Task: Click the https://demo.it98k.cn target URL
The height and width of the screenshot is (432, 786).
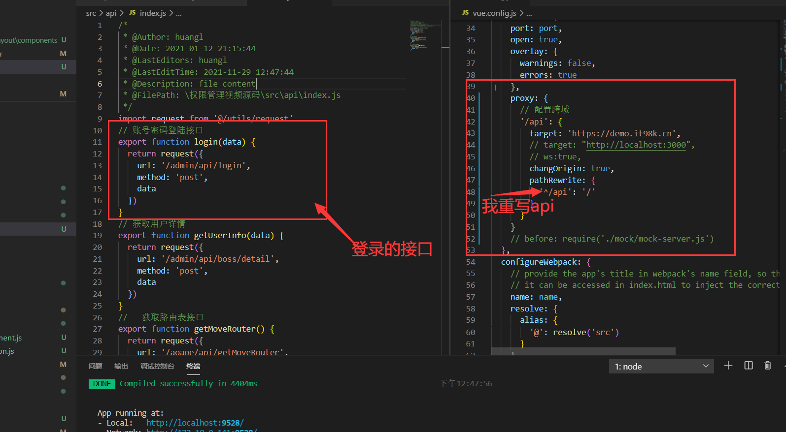Action: (622, 133)
